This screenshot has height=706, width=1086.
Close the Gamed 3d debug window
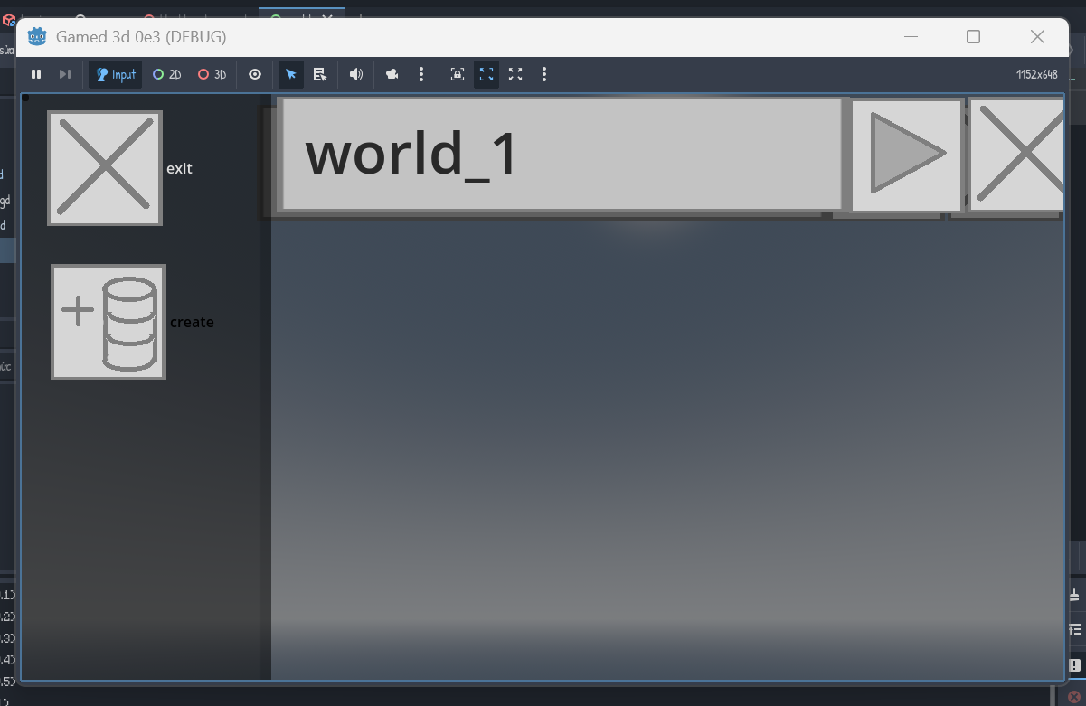[1037, 36]
